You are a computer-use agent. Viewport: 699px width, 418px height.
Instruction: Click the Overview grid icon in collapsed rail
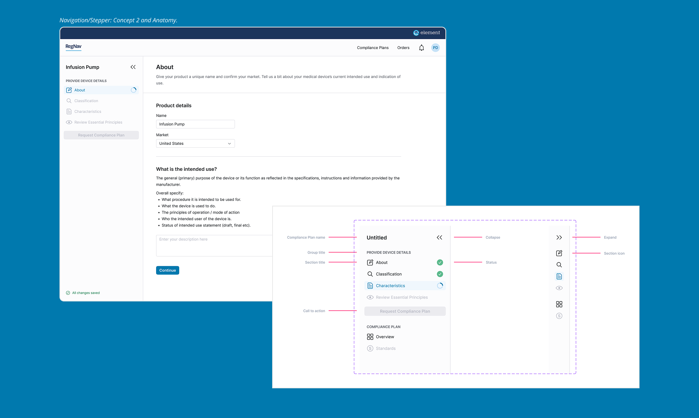[559, 304]
